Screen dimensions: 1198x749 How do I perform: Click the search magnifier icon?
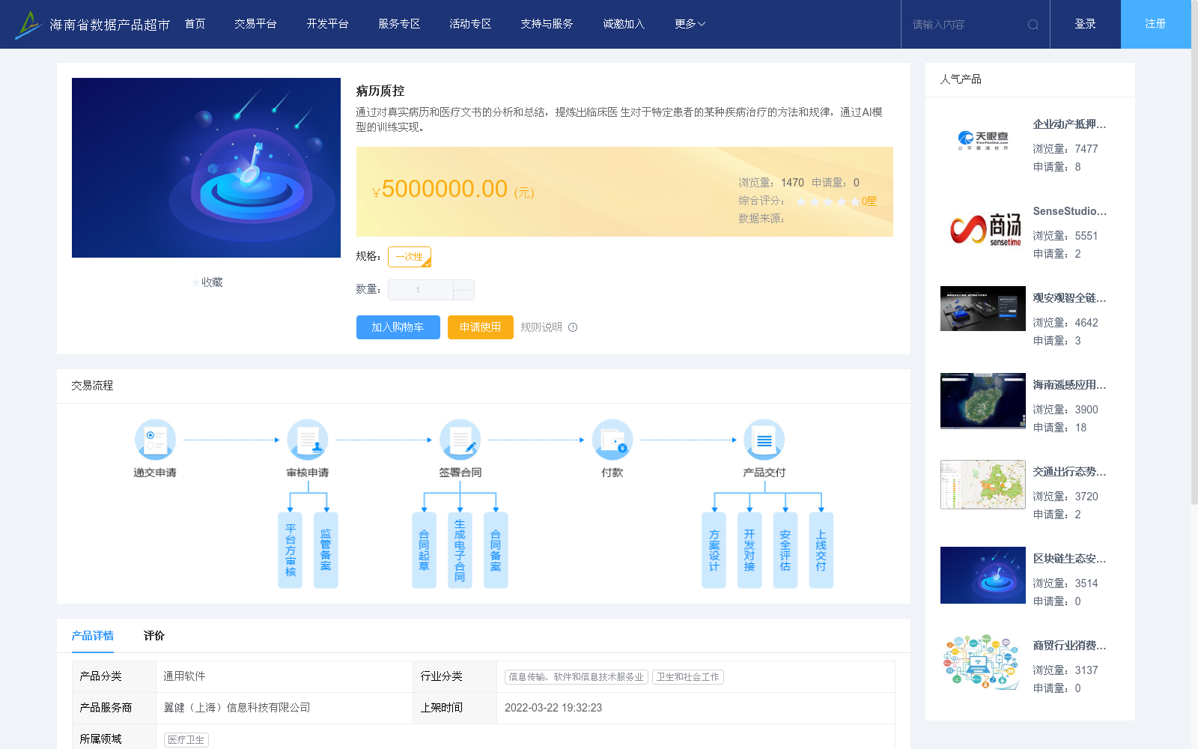[x=1033, y=24]
